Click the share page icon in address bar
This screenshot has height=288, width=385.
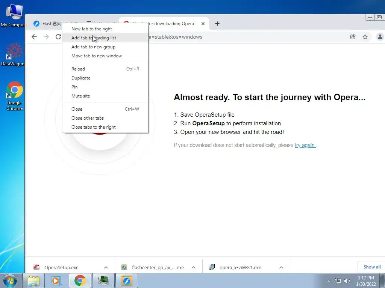tap(353, 37)
